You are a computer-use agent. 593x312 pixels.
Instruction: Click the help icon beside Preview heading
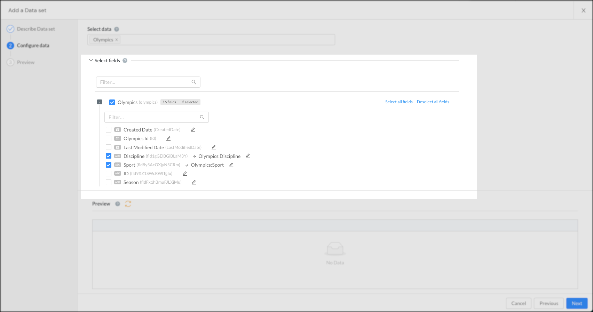(x=118, y=204)
